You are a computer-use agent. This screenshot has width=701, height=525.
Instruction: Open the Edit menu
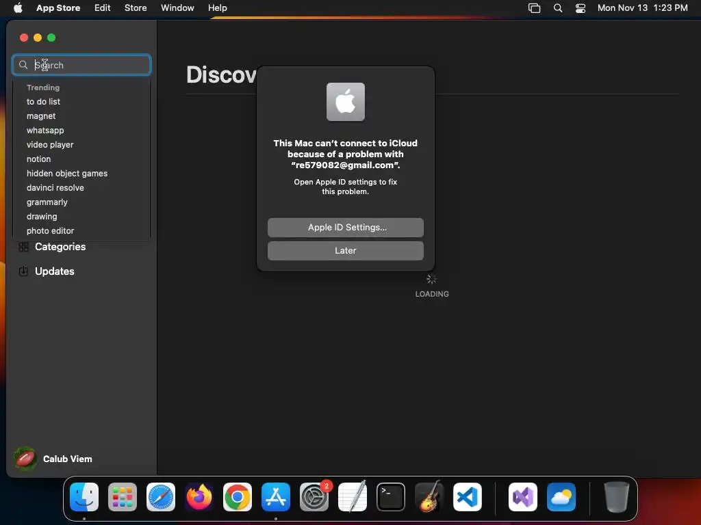pyautogui.click(x=103, y=8)
